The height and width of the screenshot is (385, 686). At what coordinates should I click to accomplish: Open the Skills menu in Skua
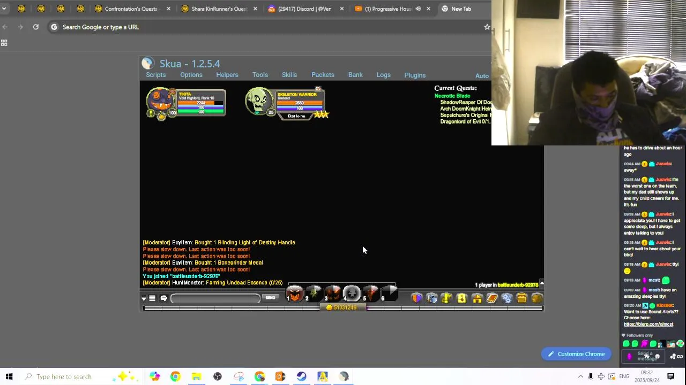tap(289, 75)
